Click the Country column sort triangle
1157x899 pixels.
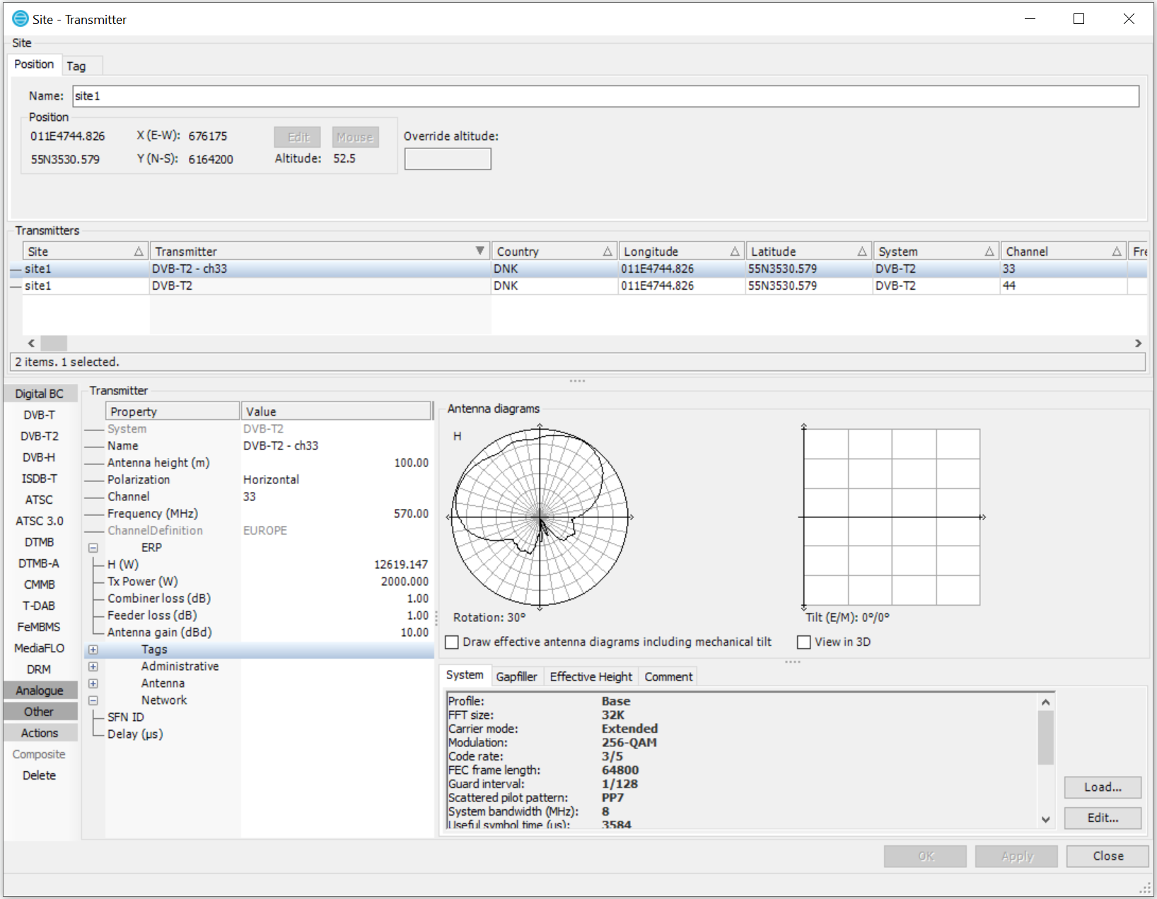click(607, 252)
